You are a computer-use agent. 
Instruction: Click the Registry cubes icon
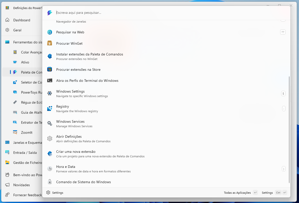coord(49,108)
